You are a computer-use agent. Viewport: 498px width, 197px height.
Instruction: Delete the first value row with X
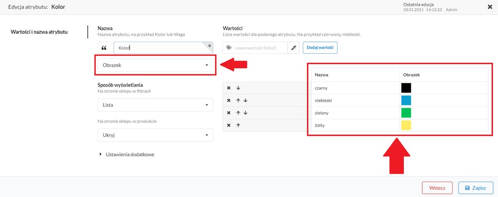(x=229, y=88)
